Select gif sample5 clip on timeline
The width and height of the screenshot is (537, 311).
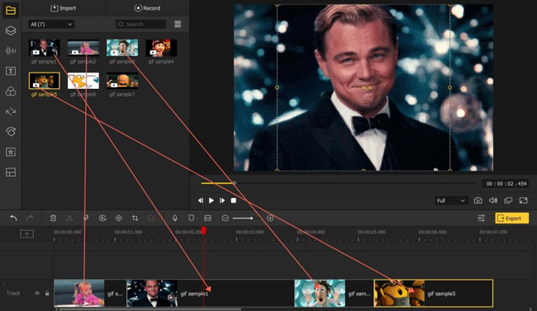coord(434,293)
